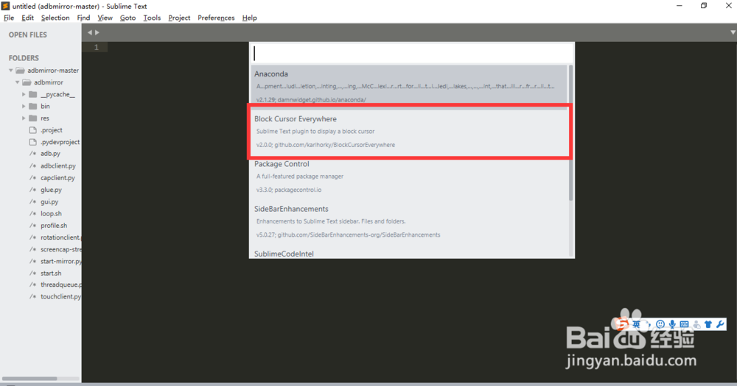Open the threadqueue file in sidebar
Screen dimensions: 737x386
click(x=60, y=285)
